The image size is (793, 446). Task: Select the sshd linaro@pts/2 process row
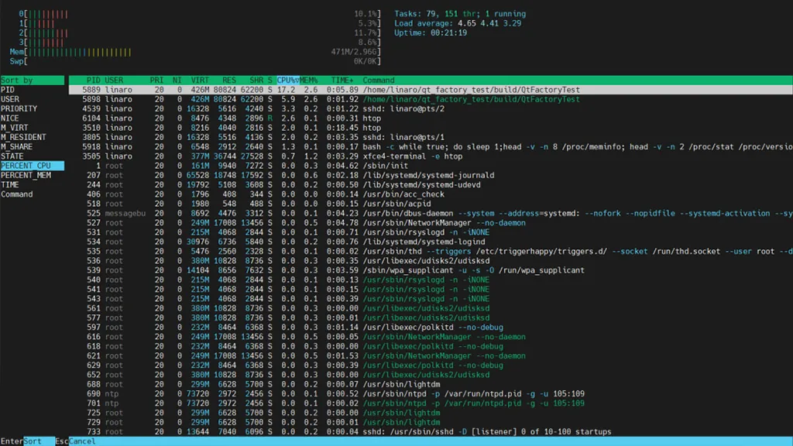431,108
